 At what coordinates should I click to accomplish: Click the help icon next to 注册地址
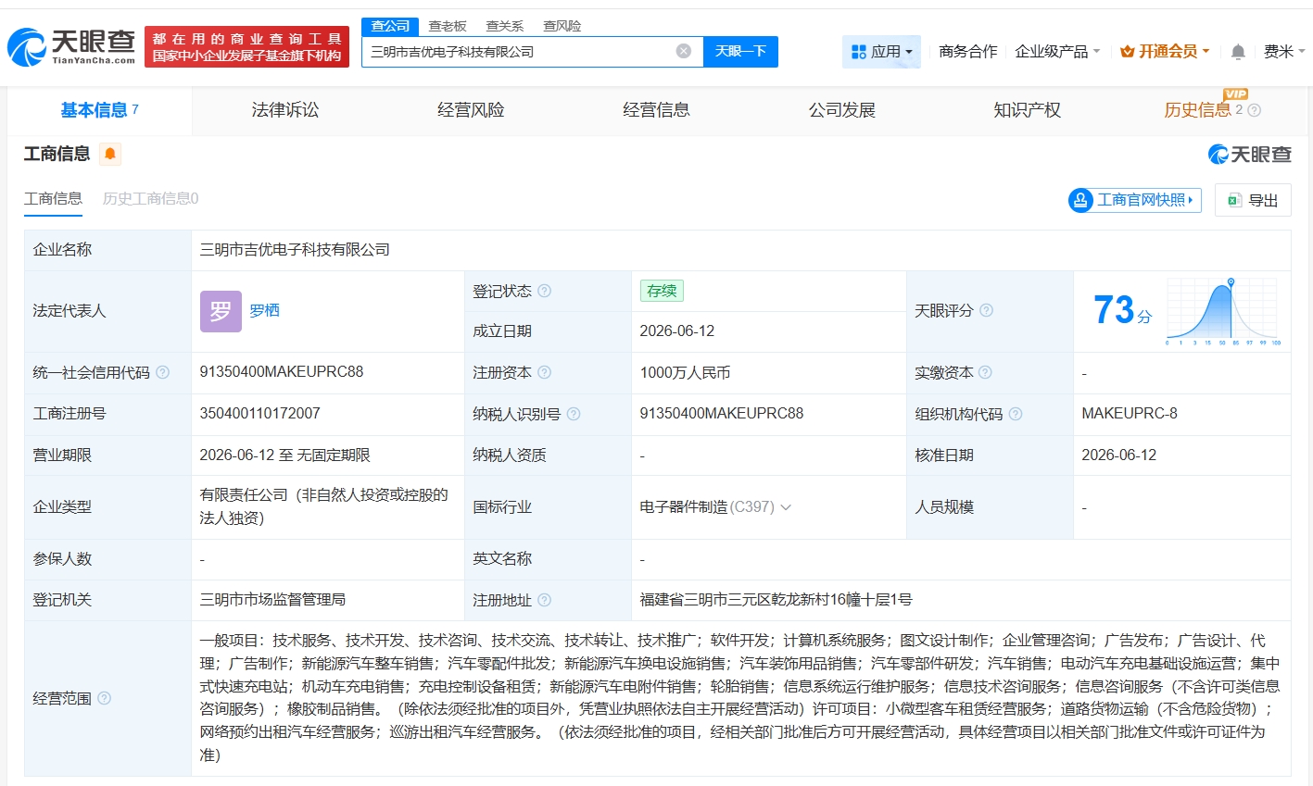[545, 600]
